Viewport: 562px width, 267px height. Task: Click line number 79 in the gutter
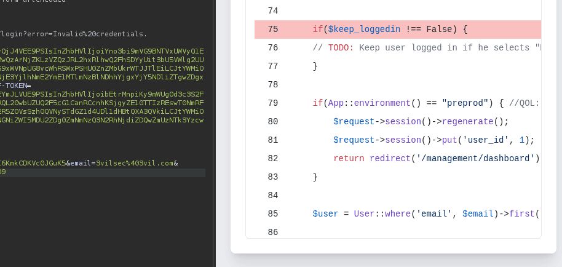pos(272,103)
